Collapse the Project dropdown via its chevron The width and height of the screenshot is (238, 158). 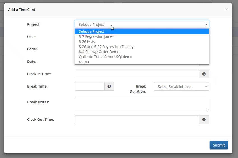click(206, 24)
